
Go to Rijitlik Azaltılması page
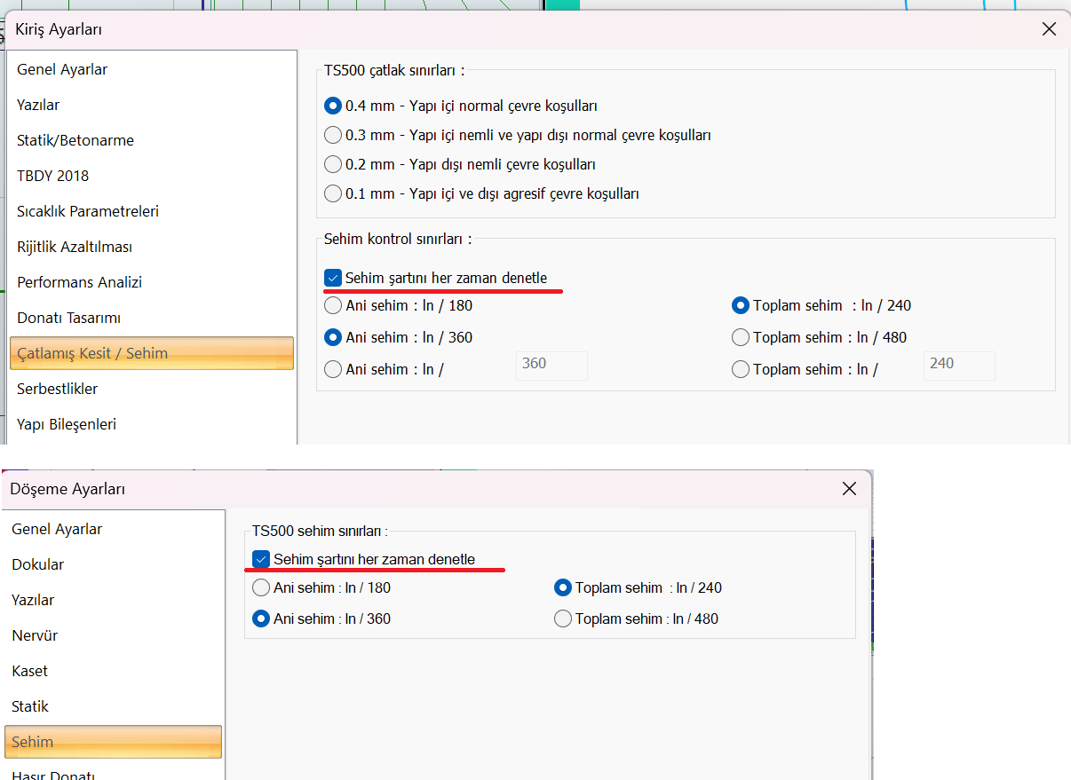(x=152, y=247)
